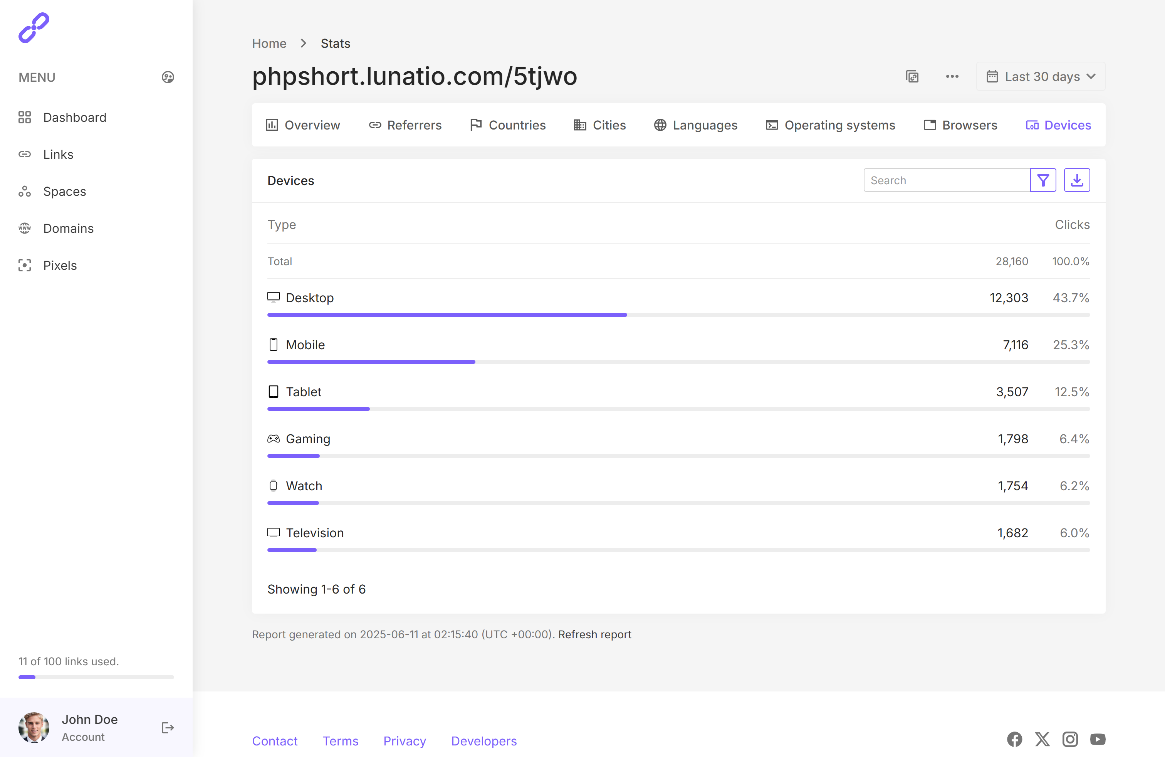
Task: Open the theme switcher next to MENU
Action: pyautogui.click(x=168, y=77)
